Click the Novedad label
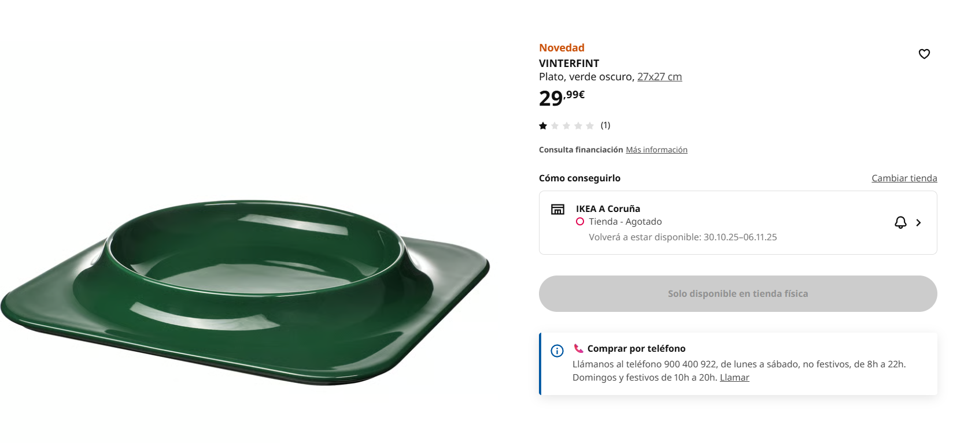Viewport: 964px width, 443px height. point(562,48)
